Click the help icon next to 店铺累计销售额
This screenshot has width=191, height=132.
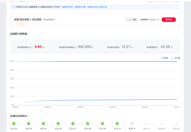point(28,34)
